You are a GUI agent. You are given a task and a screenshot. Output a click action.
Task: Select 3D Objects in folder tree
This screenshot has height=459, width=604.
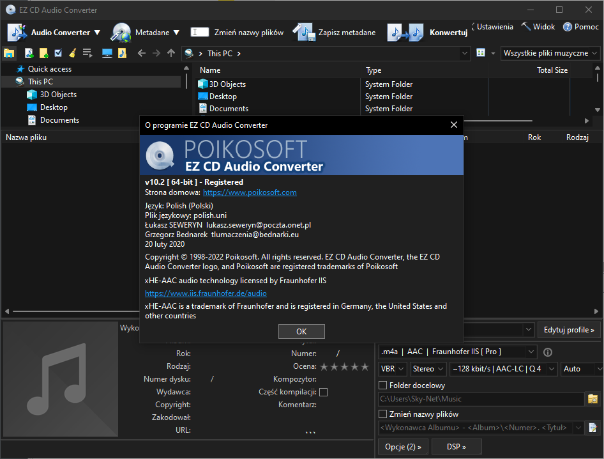coord(58,95)
